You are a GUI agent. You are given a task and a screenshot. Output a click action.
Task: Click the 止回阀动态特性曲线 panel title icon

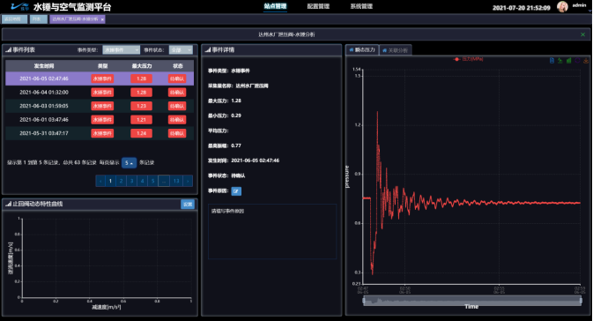point(8,204)
